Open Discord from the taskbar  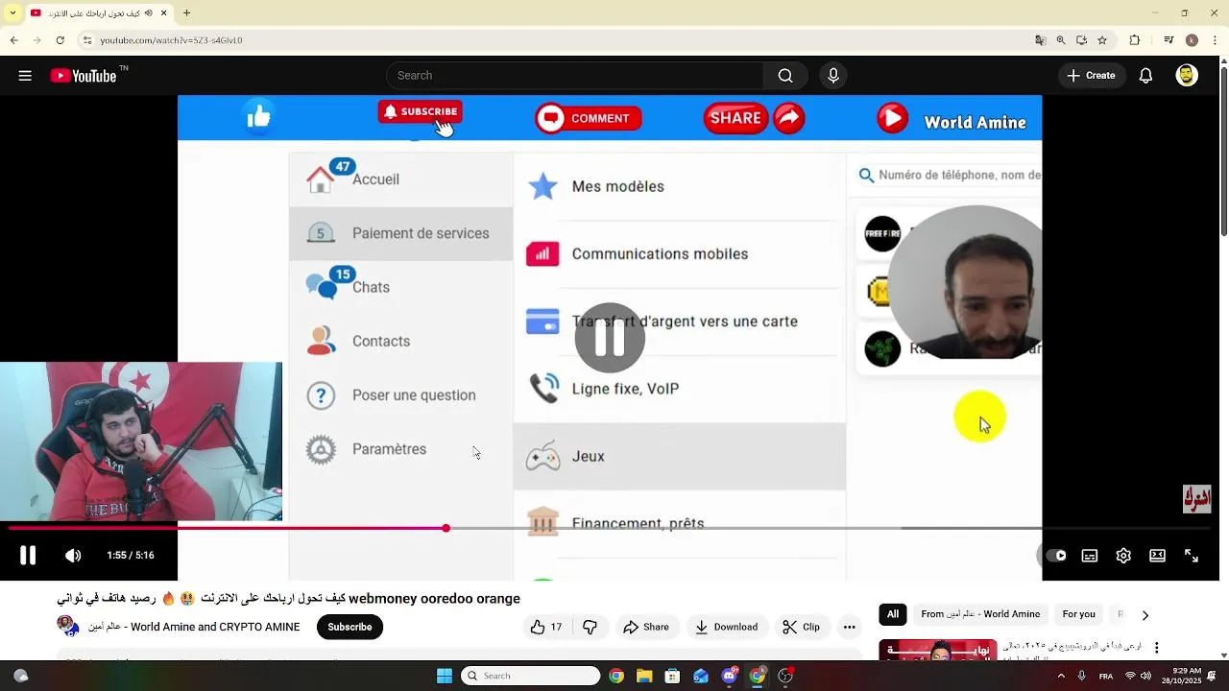pos(729,676)
